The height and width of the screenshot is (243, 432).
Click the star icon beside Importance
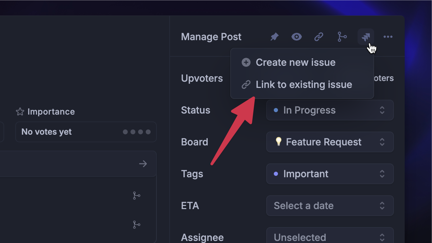19,111
